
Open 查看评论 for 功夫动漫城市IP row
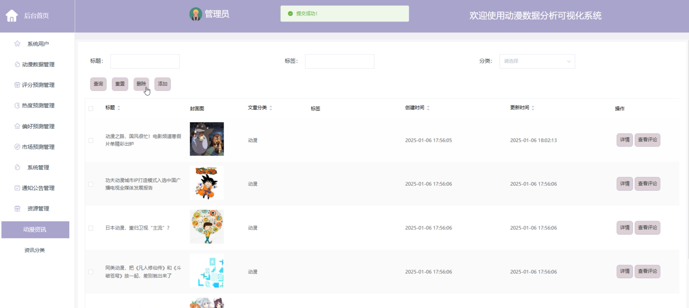(x=647, y=184)
